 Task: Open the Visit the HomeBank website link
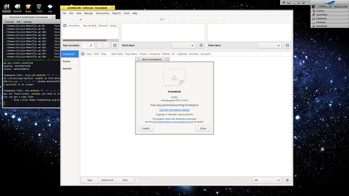[174, 110]
